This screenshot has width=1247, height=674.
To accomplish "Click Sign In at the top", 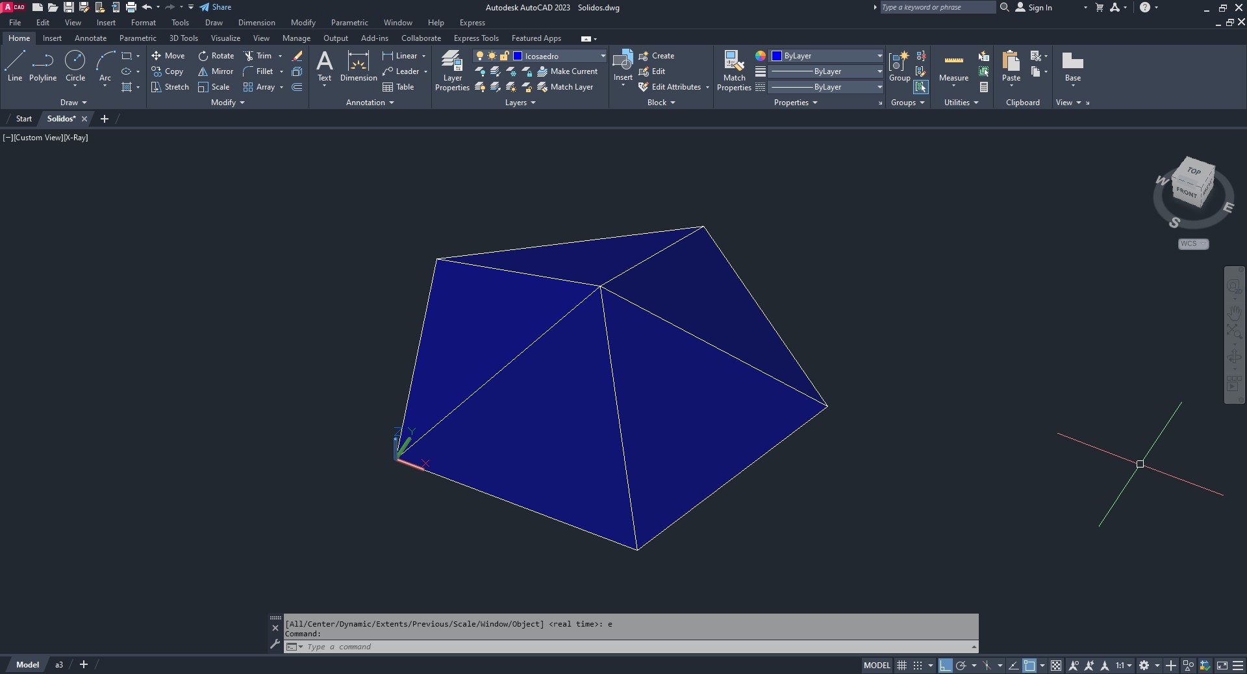I will 1039,8.
